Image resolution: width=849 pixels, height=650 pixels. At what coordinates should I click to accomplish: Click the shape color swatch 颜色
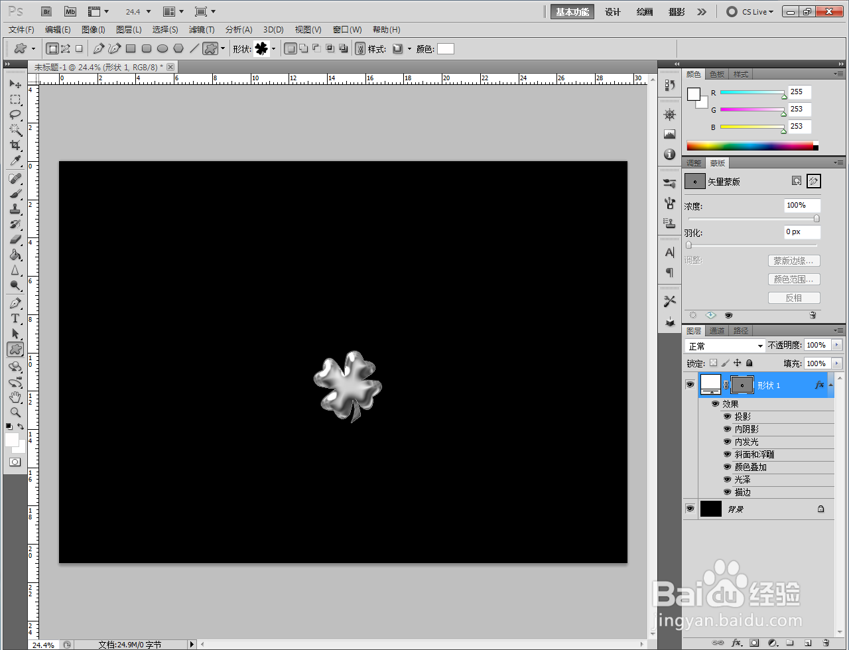point(446,48)
